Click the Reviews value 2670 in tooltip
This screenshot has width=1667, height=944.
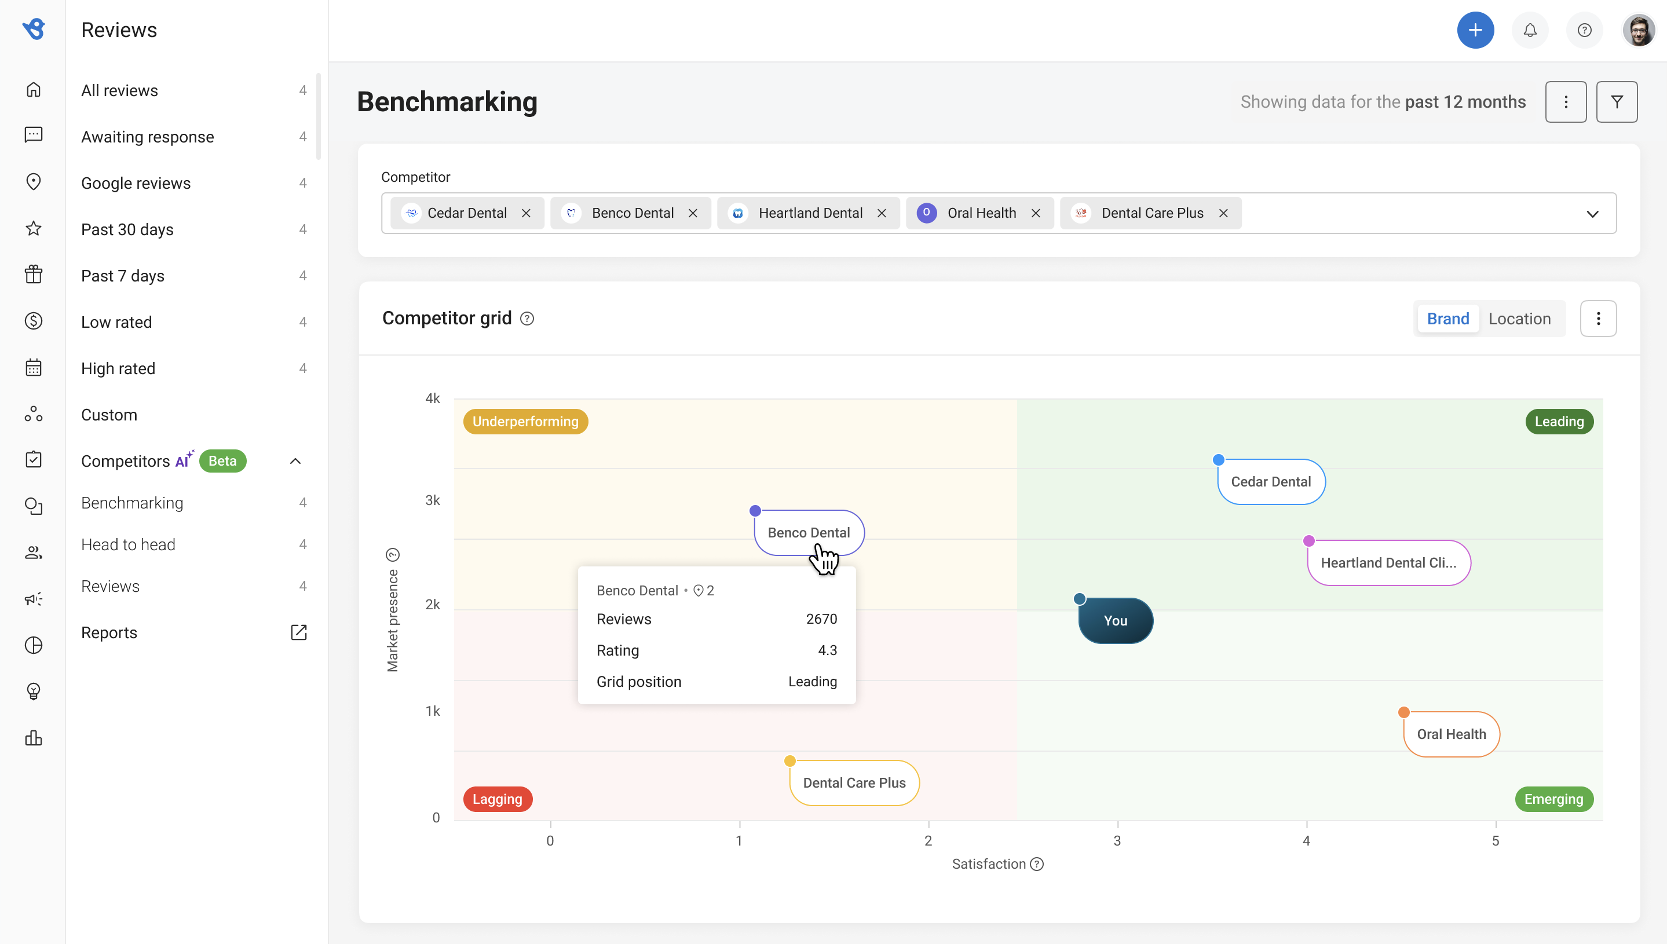pyautogui.click(x=821, y=619)
